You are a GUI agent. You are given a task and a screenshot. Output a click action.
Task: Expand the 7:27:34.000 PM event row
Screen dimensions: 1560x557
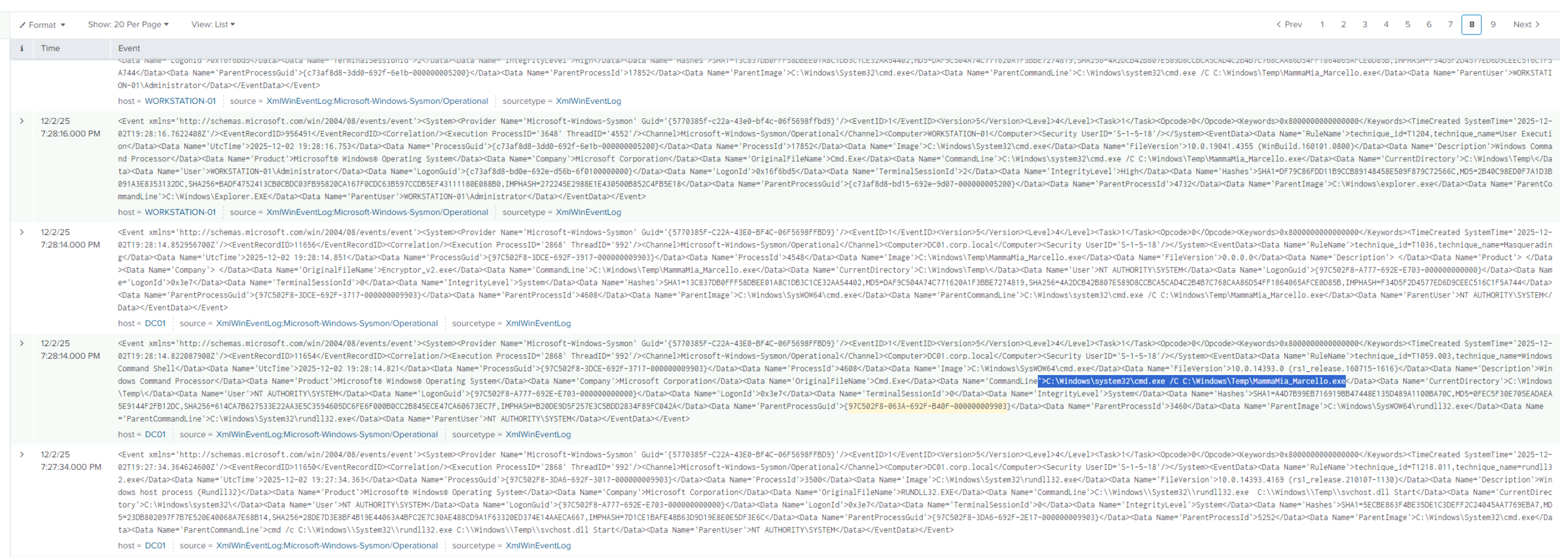[x=22, y=454]
